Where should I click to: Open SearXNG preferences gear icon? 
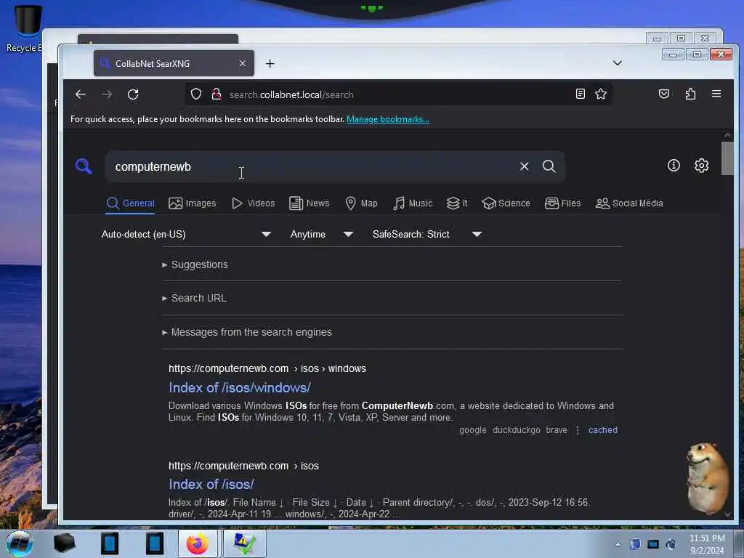pos(701,165)
